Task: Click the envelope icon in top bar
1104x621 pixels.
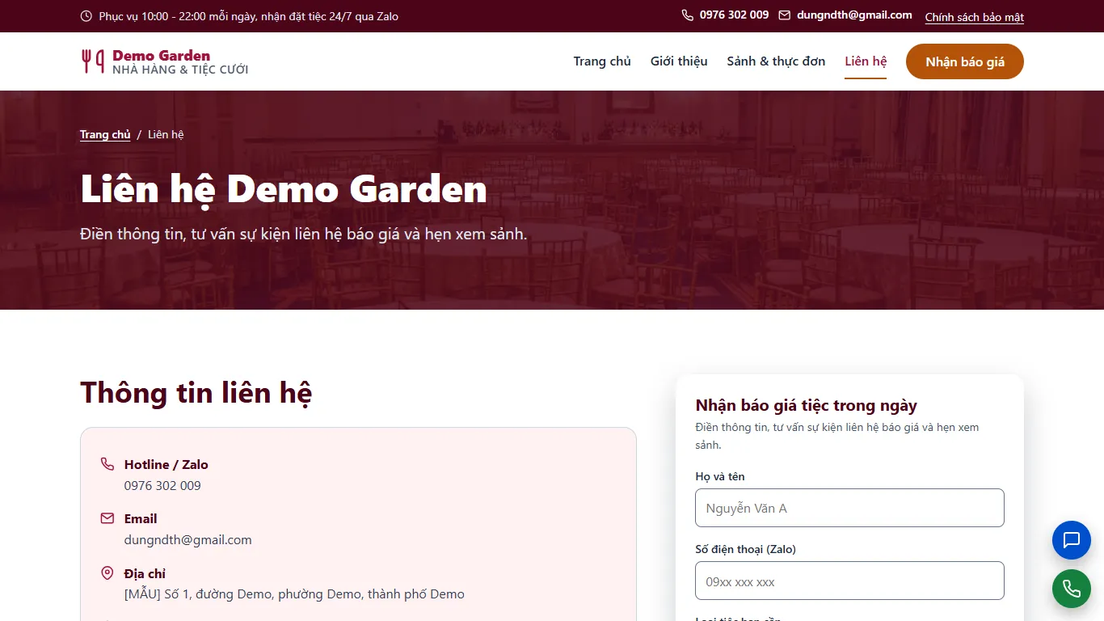Action: click(785, 15)
